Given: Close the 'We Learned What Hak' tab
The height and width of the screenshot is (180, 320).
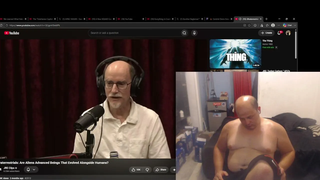Looking at the screenshot, I should coord(25,19).
